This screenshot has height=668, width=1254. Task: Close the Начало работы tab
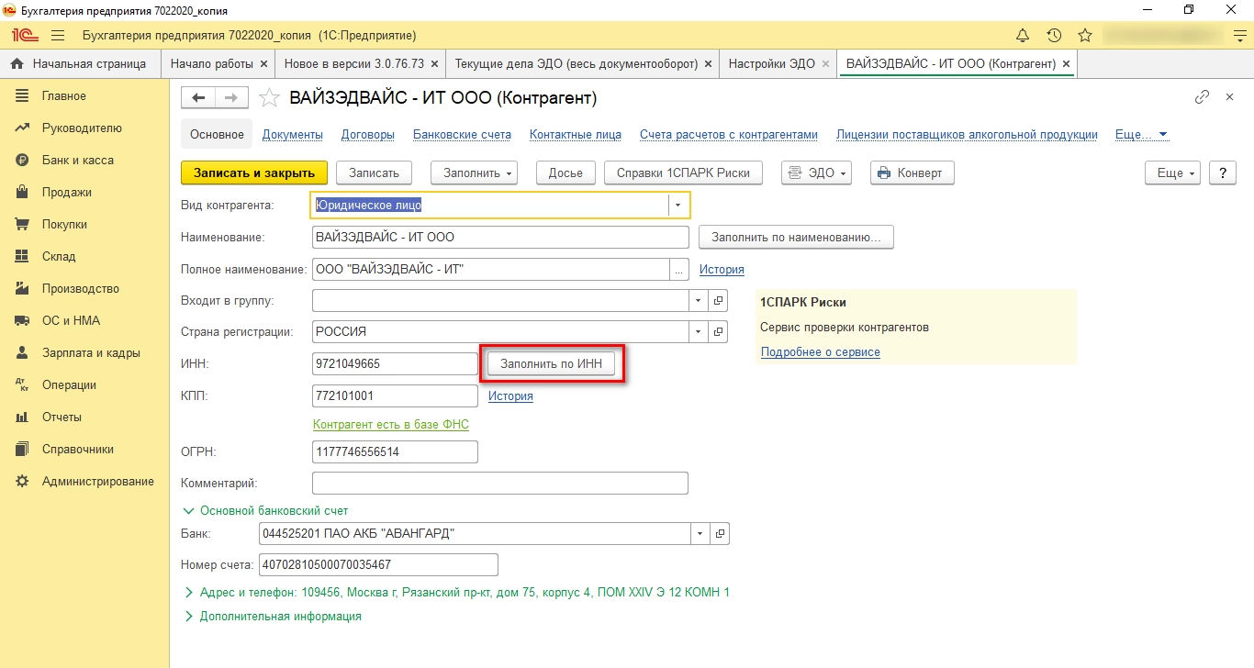pos(264,64)
